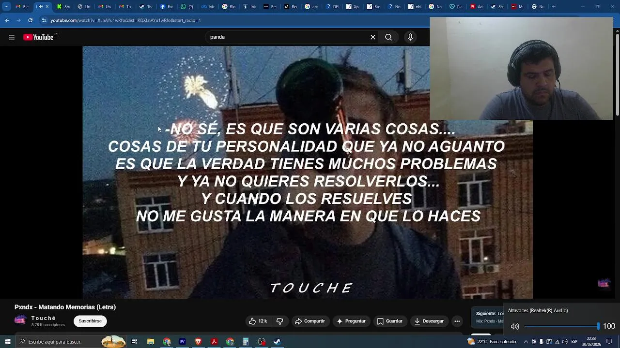This screenshot has width=620, height=348.
Task: Open the Preguntar AI button
Action: [x=351, y=321]
